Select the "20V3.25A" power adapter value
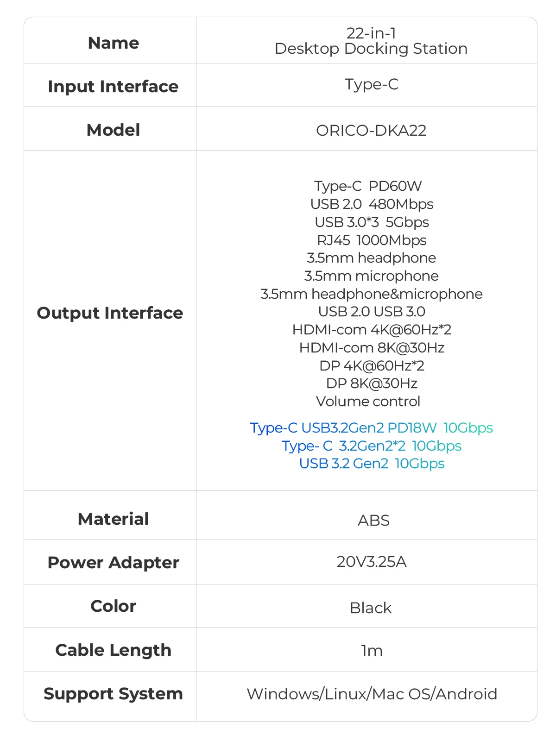Screen dimensions: 556x741 pos(372,562)
